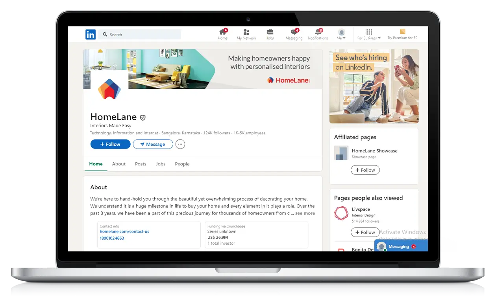Click the Livspace company logo
Screen dimensions: 496x297
pos(341,213)
